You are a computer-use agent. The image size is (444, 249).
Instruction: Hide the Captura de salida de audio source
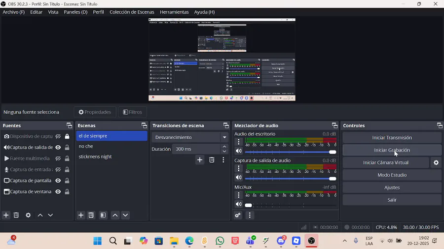(x=58, y=147)
